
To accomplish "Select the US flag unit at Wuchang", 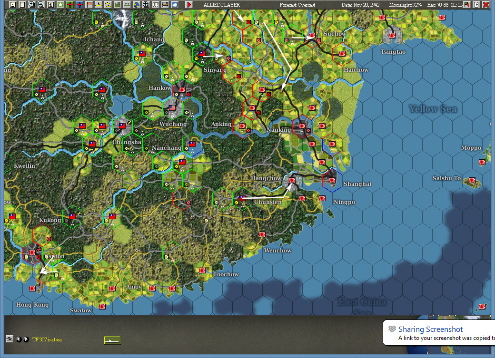I will tap(172, 108).
